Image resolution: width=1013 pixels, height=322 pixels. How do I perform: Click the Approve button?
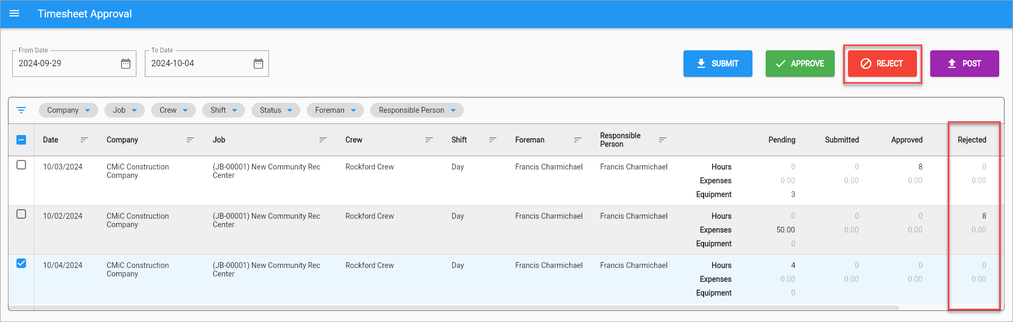tap(800, 64)
